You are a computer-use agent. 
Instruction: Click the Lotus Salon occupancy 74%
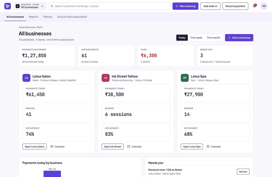click(x=57, y=133)
